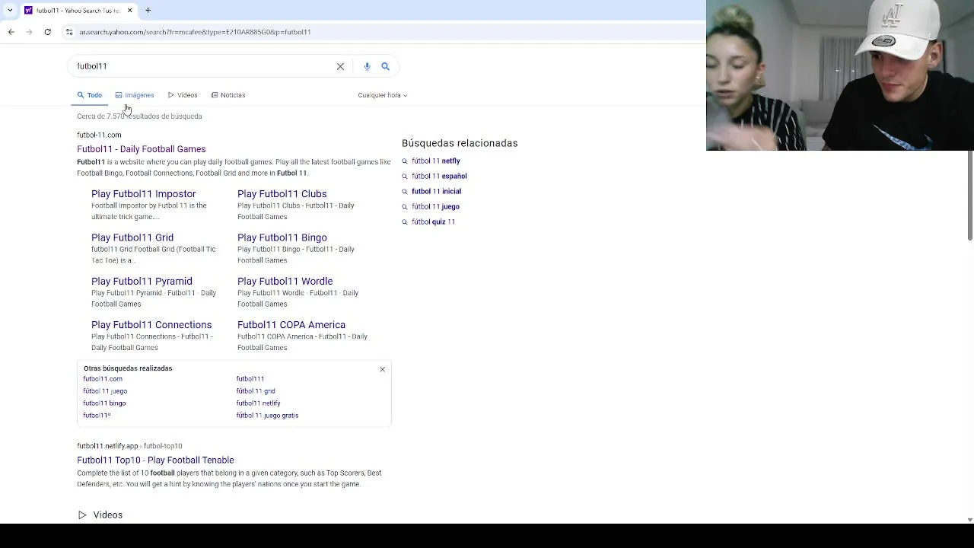Open Play Futbol11 Connections link
974x548 pixels.
[151, 325]
